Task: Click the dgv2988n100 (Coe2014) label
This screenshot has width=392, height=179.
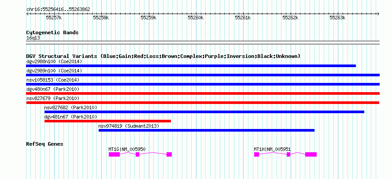Action: pos(54,61)
